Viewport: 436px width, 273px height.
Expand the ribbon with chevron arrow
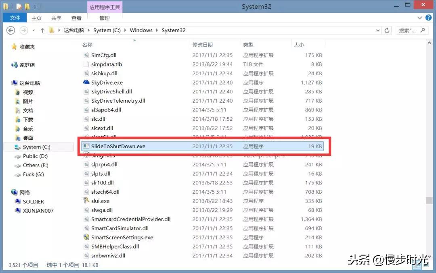[x=420, y=18]
